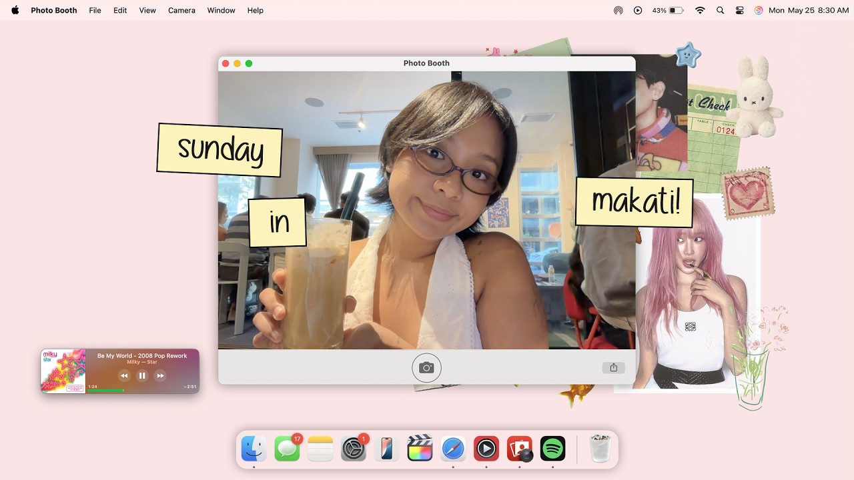
Task: Open the Apple menu
Action: pos(15,11)
